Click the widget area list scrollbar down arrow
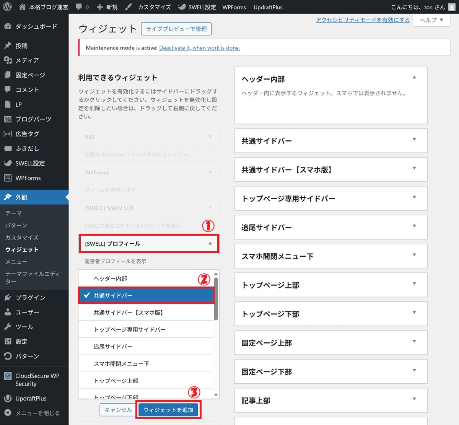 [x=216, y=395]
